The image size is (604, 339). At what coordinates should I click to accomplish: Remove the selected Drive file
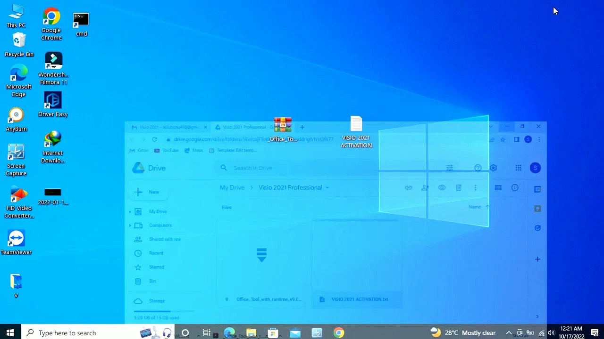point(458,188)
